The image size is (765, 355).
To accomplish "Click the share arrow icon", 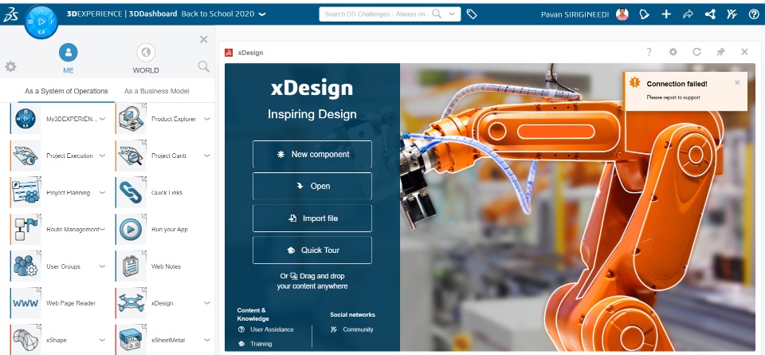I will pos(688,14).
